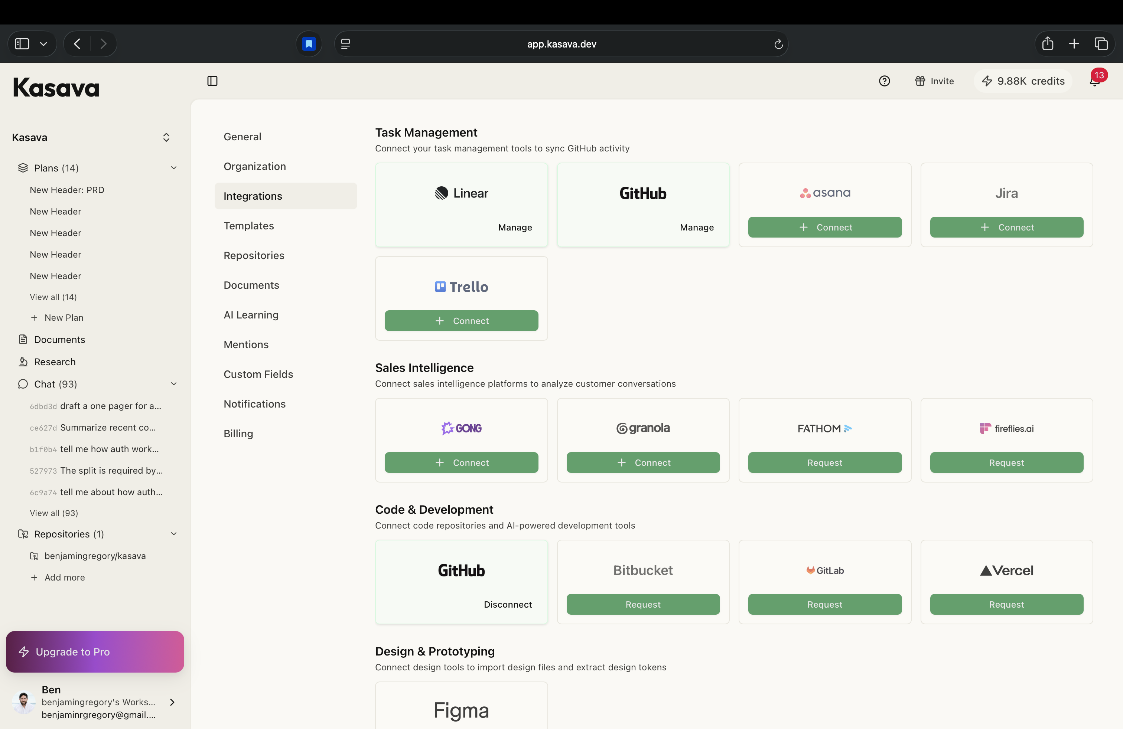Manage the Linear integration
The image size is (1123, 729).
(515, 227)
